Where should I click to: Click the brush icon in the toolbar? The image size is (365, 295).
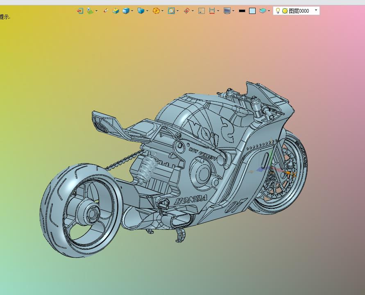(106, 11)
